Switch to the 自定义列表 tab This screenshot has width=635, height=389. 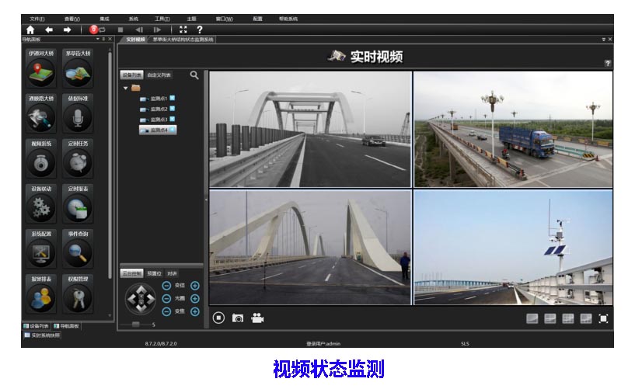159,75
